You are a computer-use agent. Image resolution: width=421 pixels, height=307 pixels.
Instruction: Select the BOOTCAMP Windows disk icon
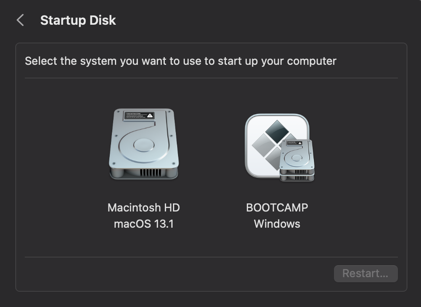pos(279,147)
